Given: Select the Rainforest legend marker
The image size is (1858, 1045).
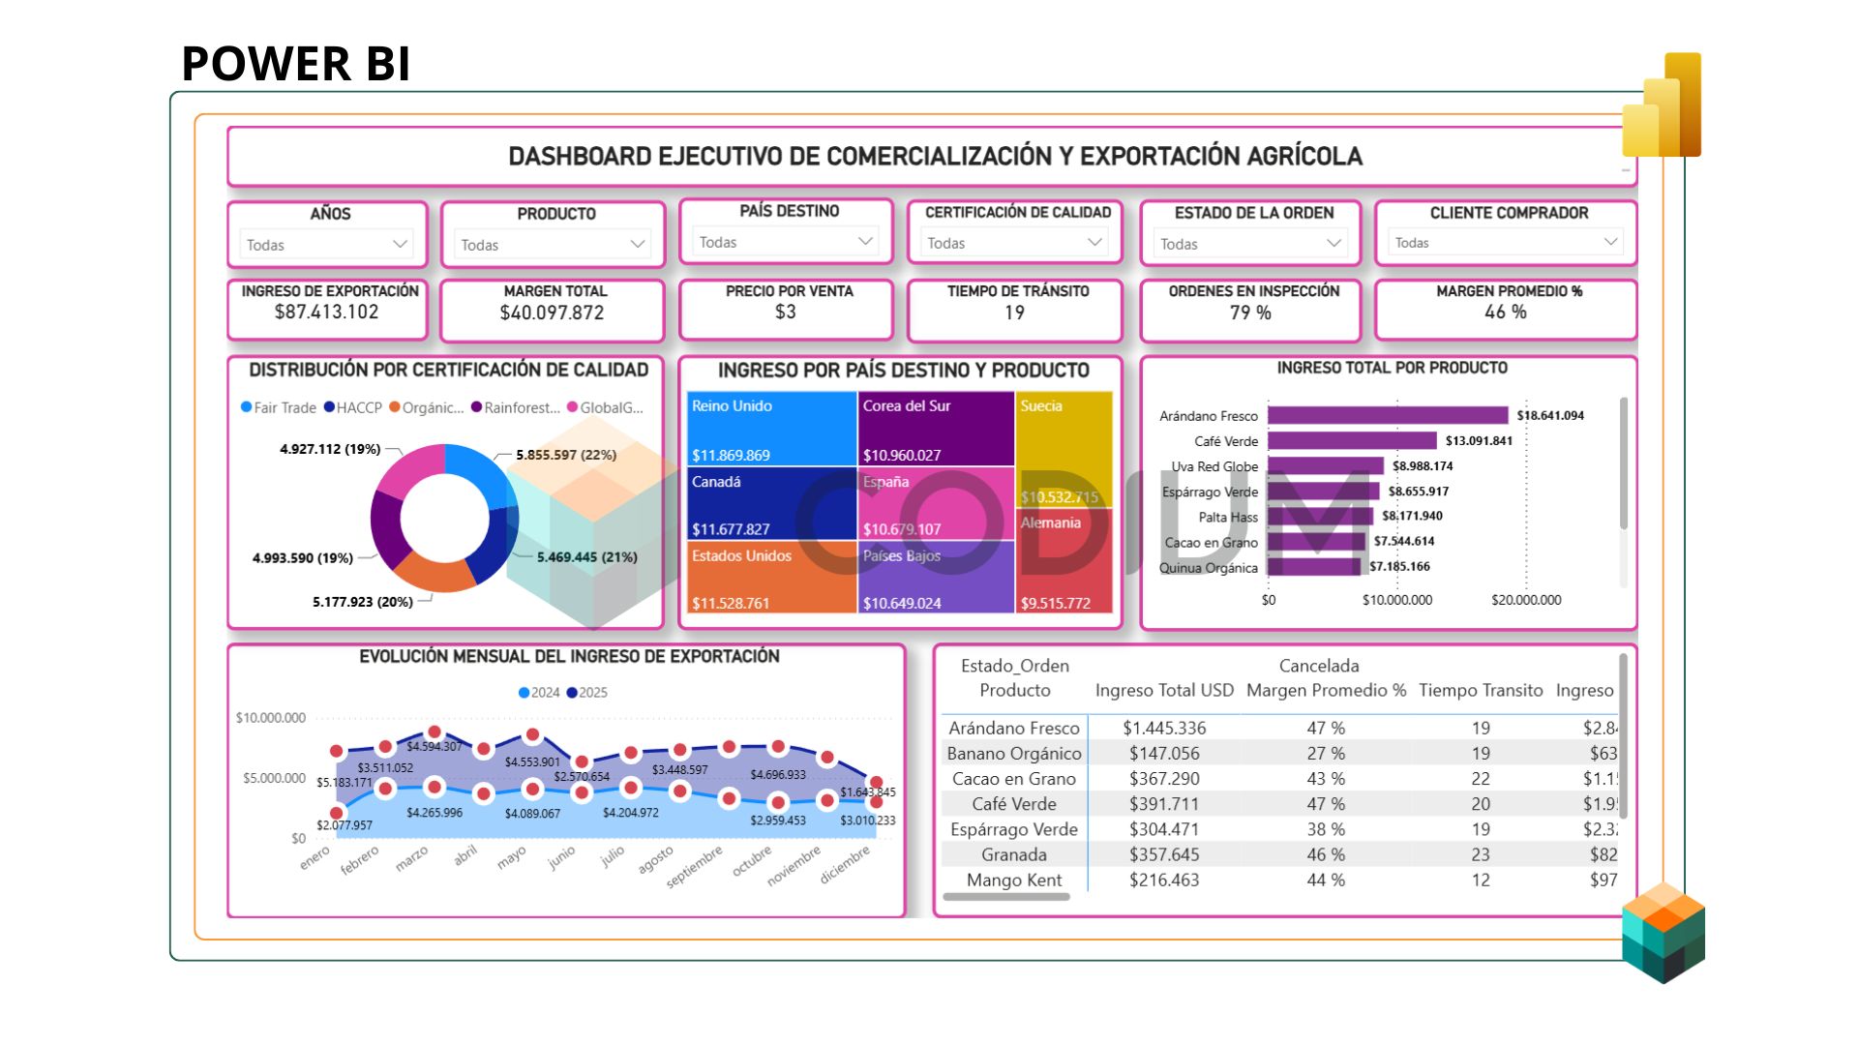Looking at the screenshot, I should pyautogui.click(x=476, y=407).
